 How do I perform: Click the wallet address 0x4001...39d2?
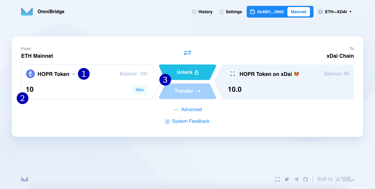(x=267, y=12)
